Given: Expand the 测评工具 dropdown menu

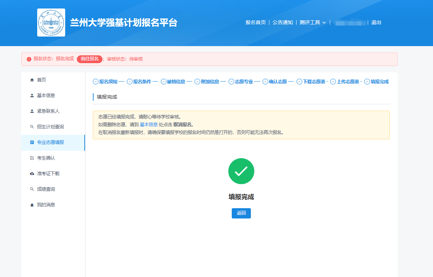Looking at the screenshot, I should click(313, 22).
